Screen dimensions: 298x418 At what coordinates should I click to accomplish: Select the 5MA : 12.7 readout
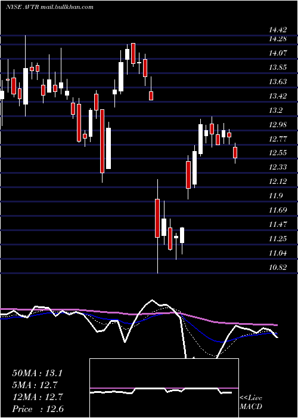click(x=35, y=385)
